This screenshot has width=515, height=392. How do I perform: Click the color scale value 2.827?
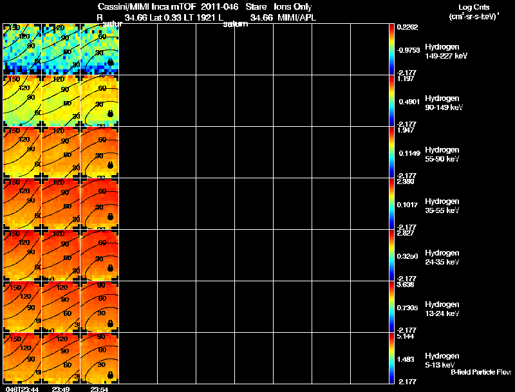tap(406, 233)
